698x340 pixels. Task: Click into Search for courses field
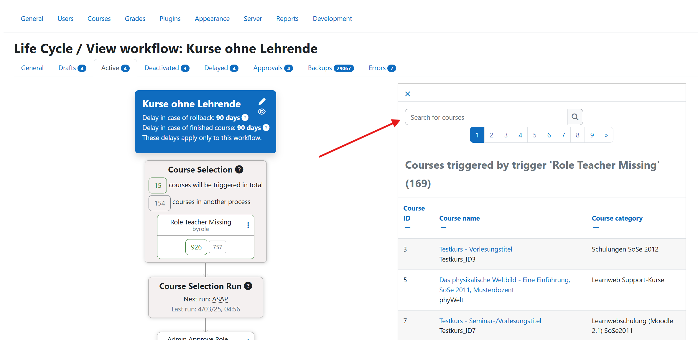click(x=486, y=117)
